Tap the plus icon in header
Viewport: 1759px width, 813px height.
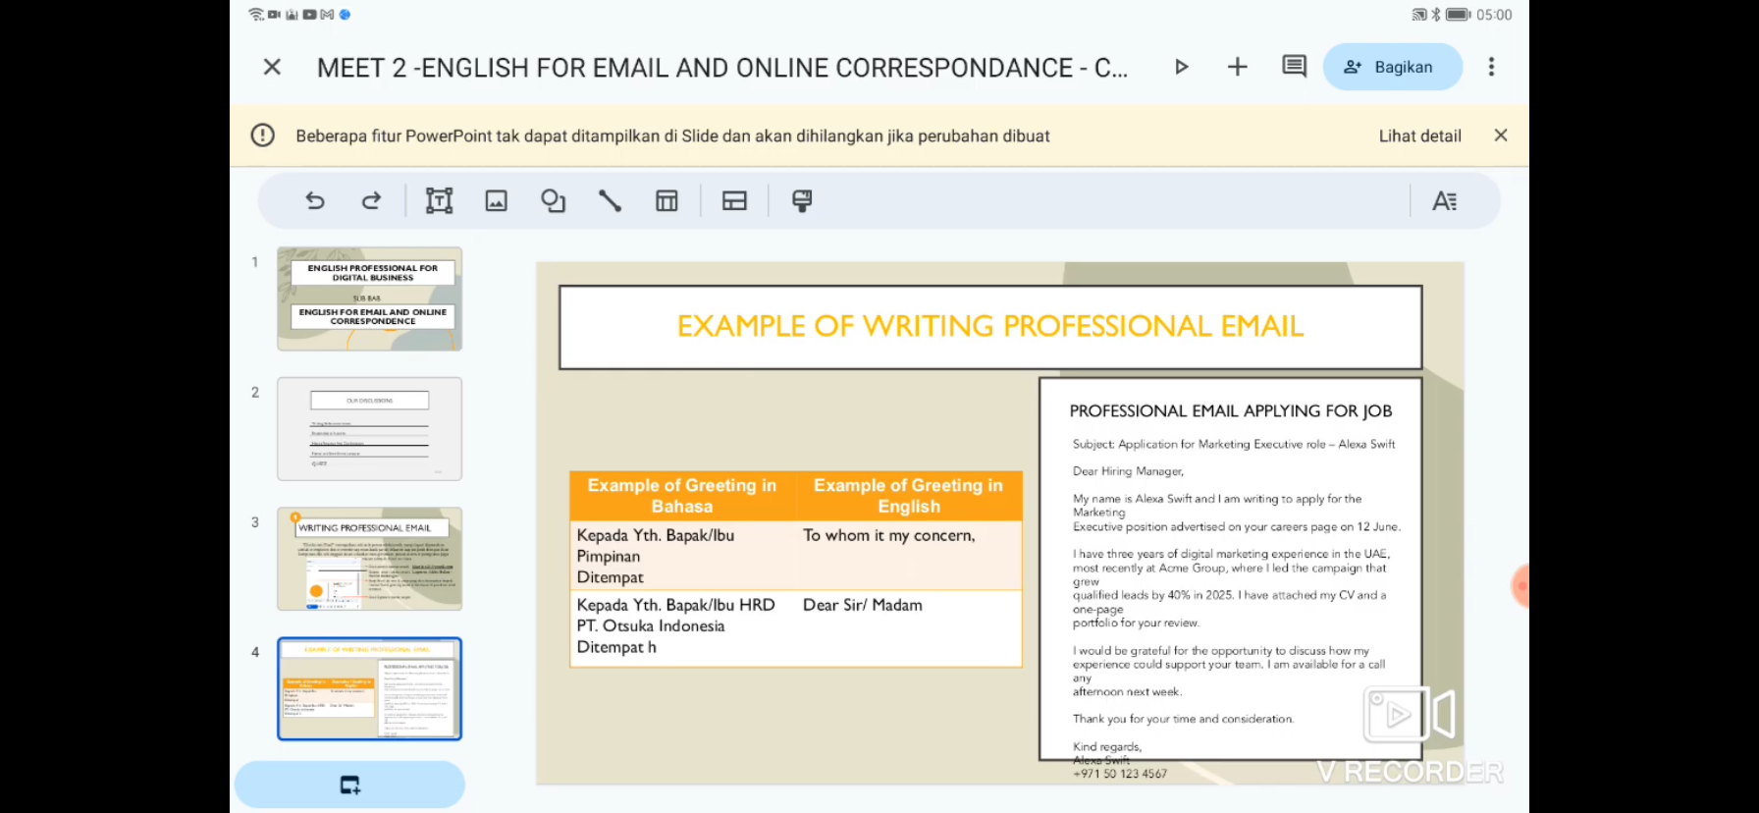coord(1238,67)
